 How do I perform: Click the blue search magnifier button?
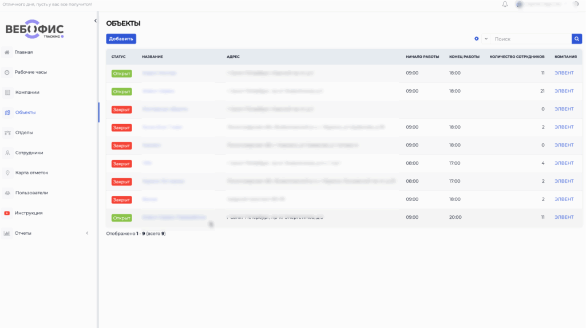[577, 39]
